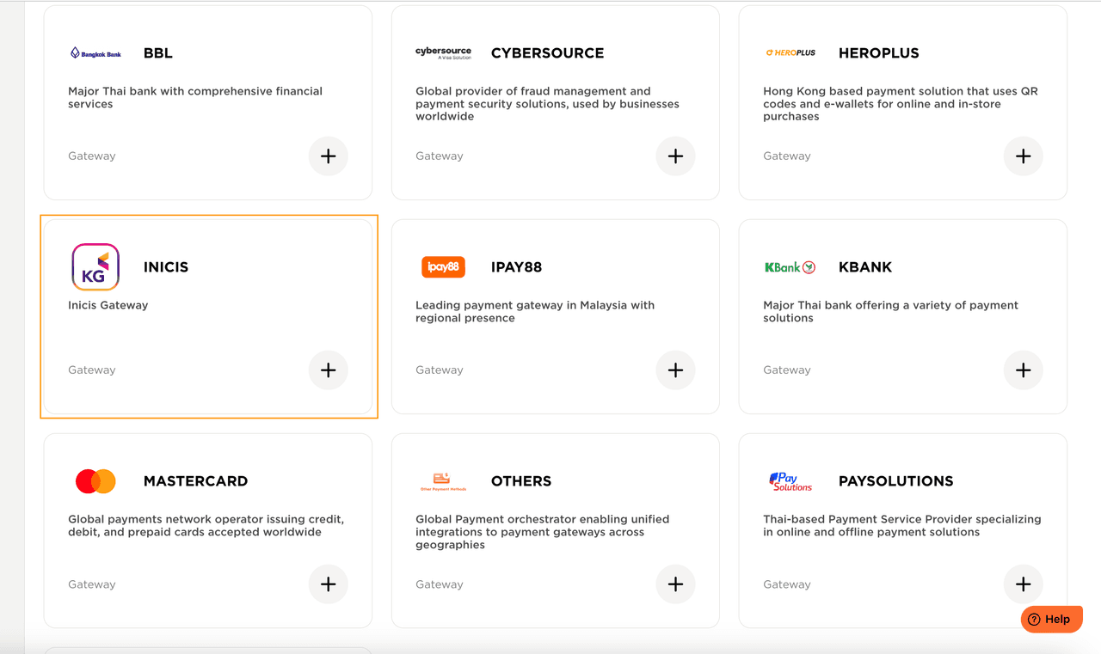Viewport: 1101px width, 654px height.
Task: Add Mastercard gateway with plus icon
Action: pyautogui.click(x=328, y=584)
